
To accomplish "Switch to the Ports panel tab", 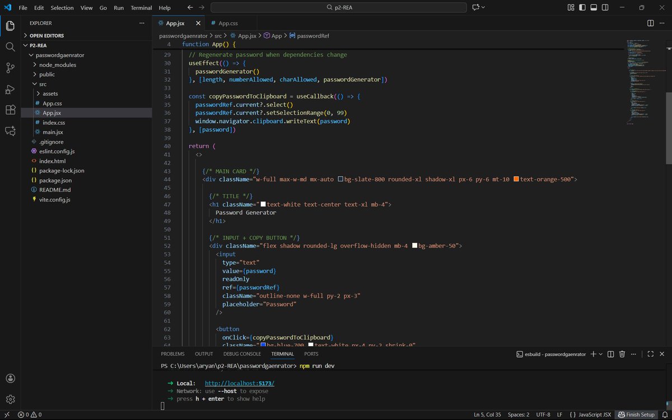I will (311, 354).
